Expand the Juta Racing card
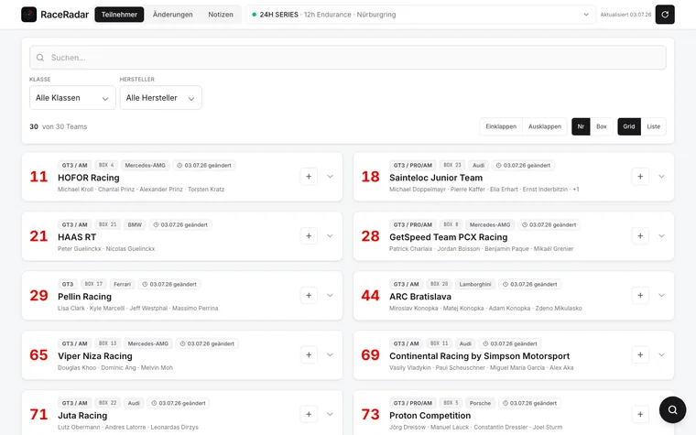Image resolution: width=696 pixels, height=435 pixels. (x=330, y=414)
